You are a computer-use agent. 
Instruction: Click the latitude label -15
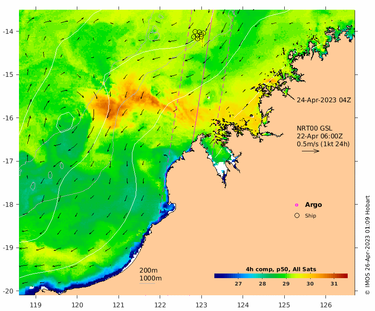pyautogui.click(x=8, y=75)
